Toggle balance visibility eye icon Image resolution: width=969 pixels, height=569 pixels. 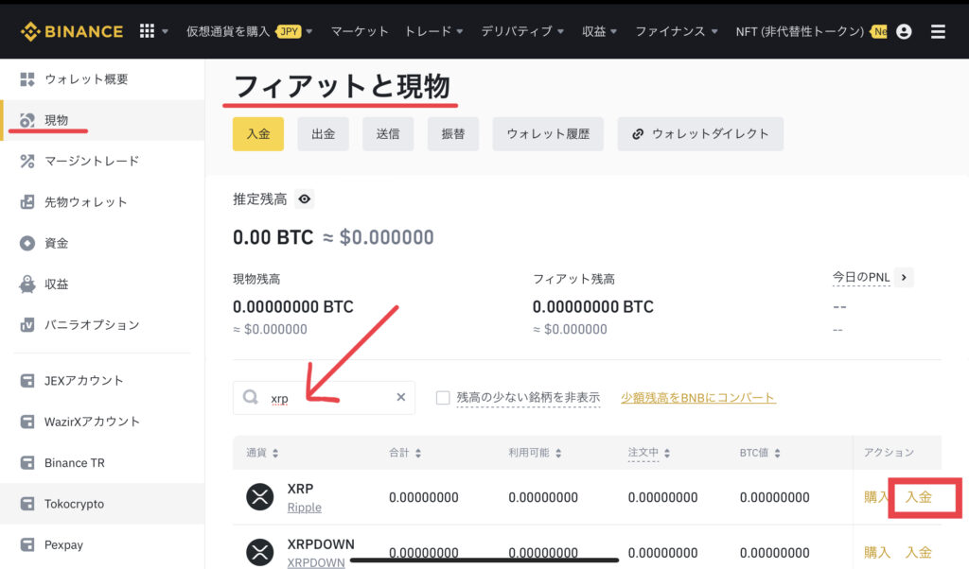[305, 198]
